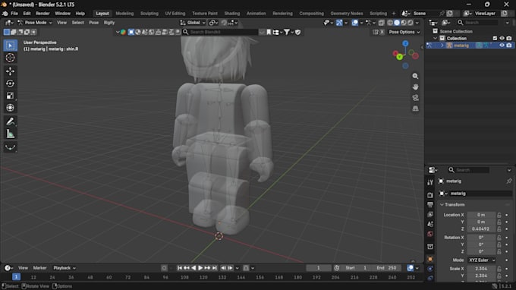Select the Rotate tool
Image resolution: width=516 pixels, height=290 pixels.
pos(10,84)
